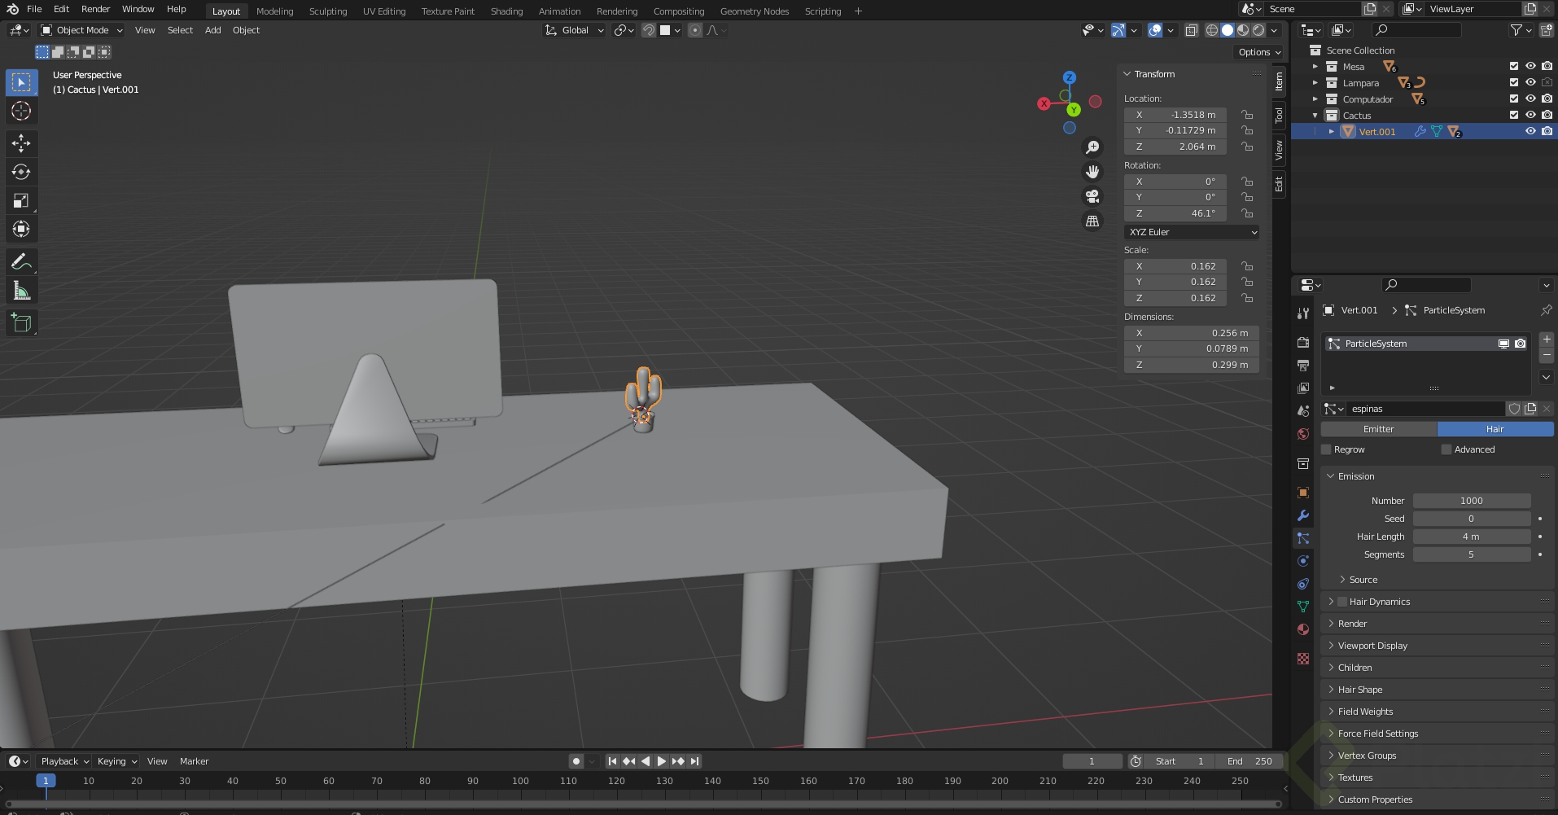This screenshot has width=1558, height=815.
Task: Switch the particle type to Emitter
Action: [x=1378, y=429]
